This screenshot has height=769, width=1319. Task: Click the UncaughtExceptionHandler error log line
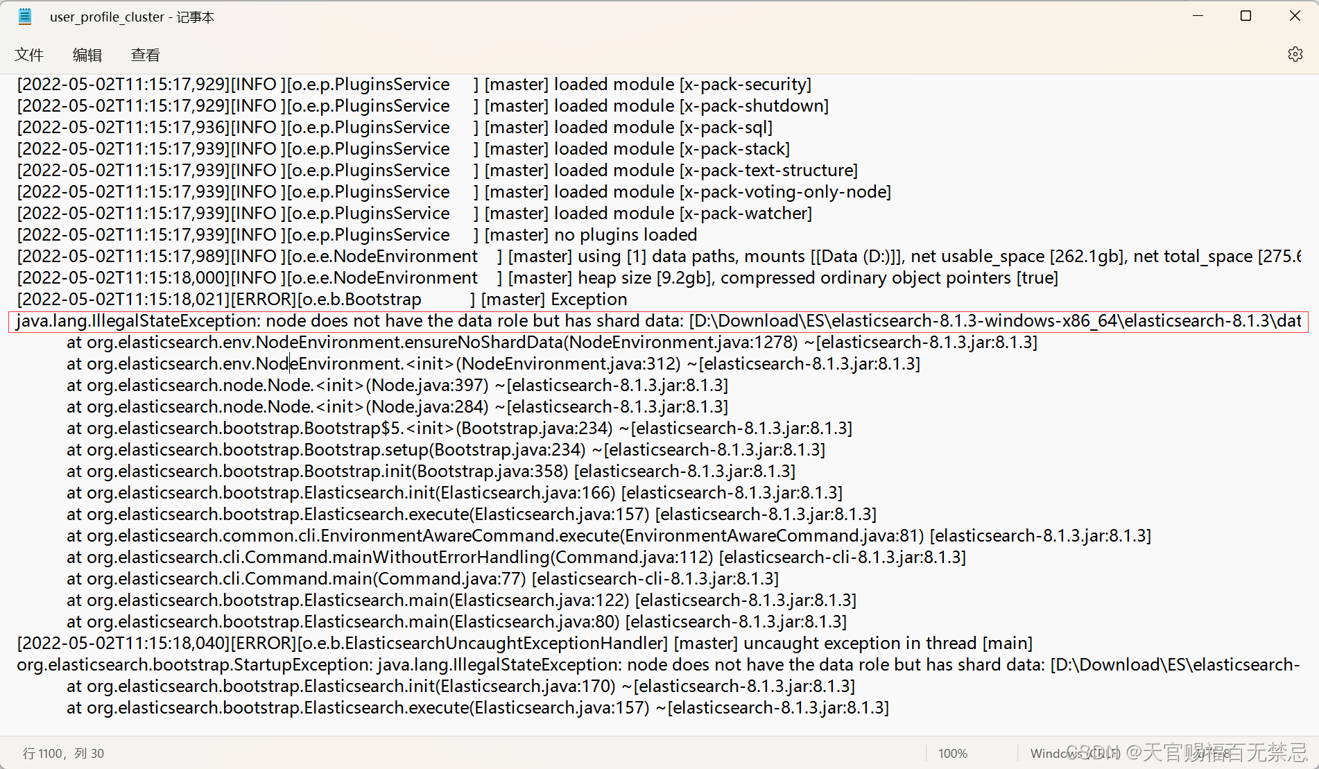(x=525, y=643)
